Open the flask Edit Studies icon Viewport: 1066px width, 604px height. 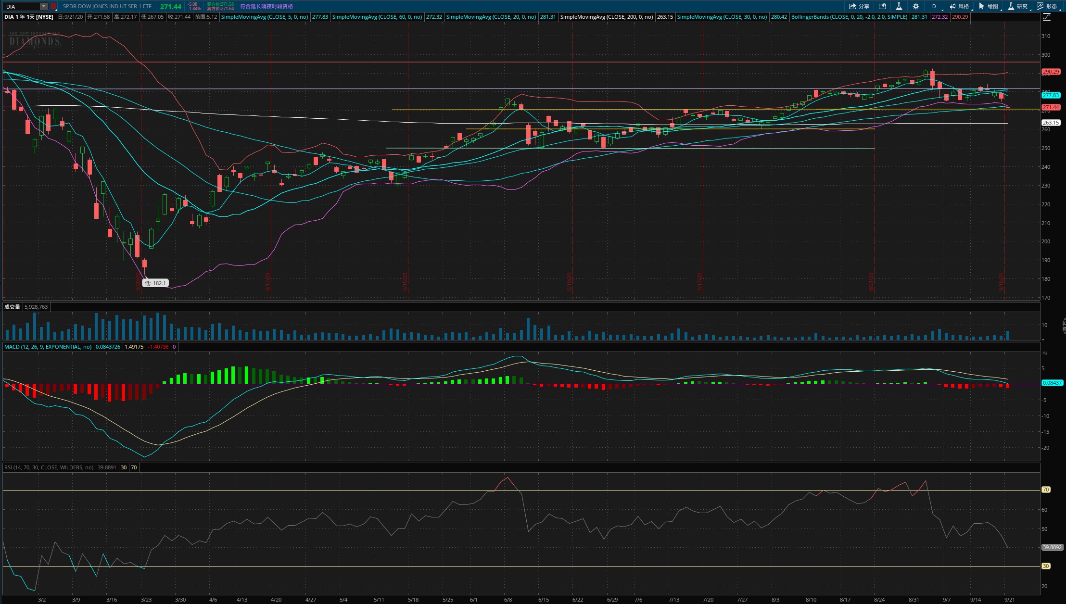click(x=899, y=6)
